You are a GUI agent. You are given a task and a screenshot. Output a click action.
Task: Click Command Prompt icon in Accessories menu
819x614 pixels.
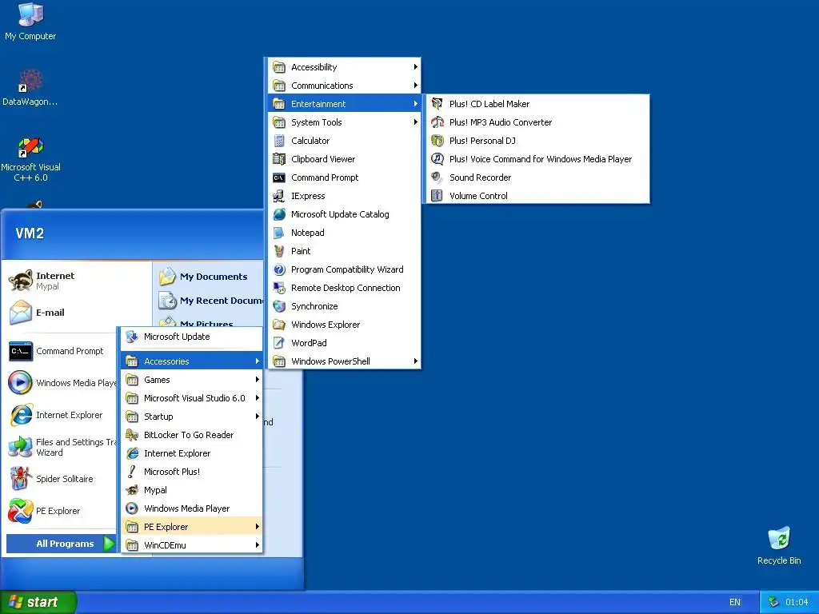tap(279, 177)
